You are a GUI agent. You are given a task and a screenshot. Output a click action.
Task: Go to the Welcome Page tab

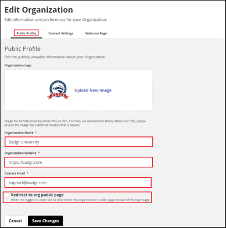pos(96,33)
